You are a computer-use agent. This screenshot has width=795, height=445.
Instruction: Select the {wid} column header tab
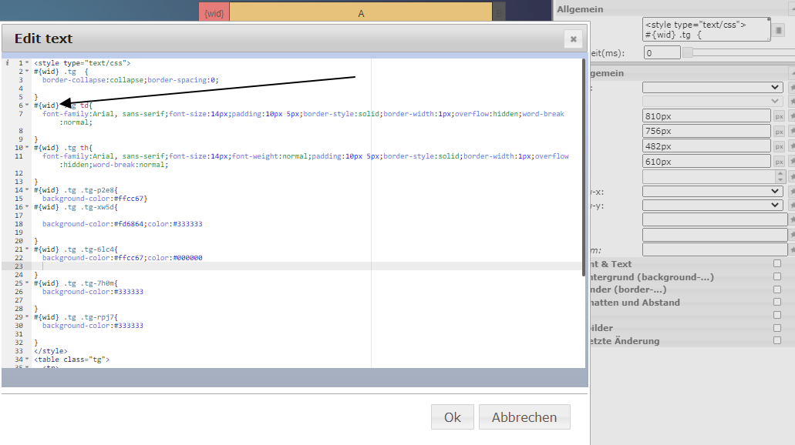214,13
